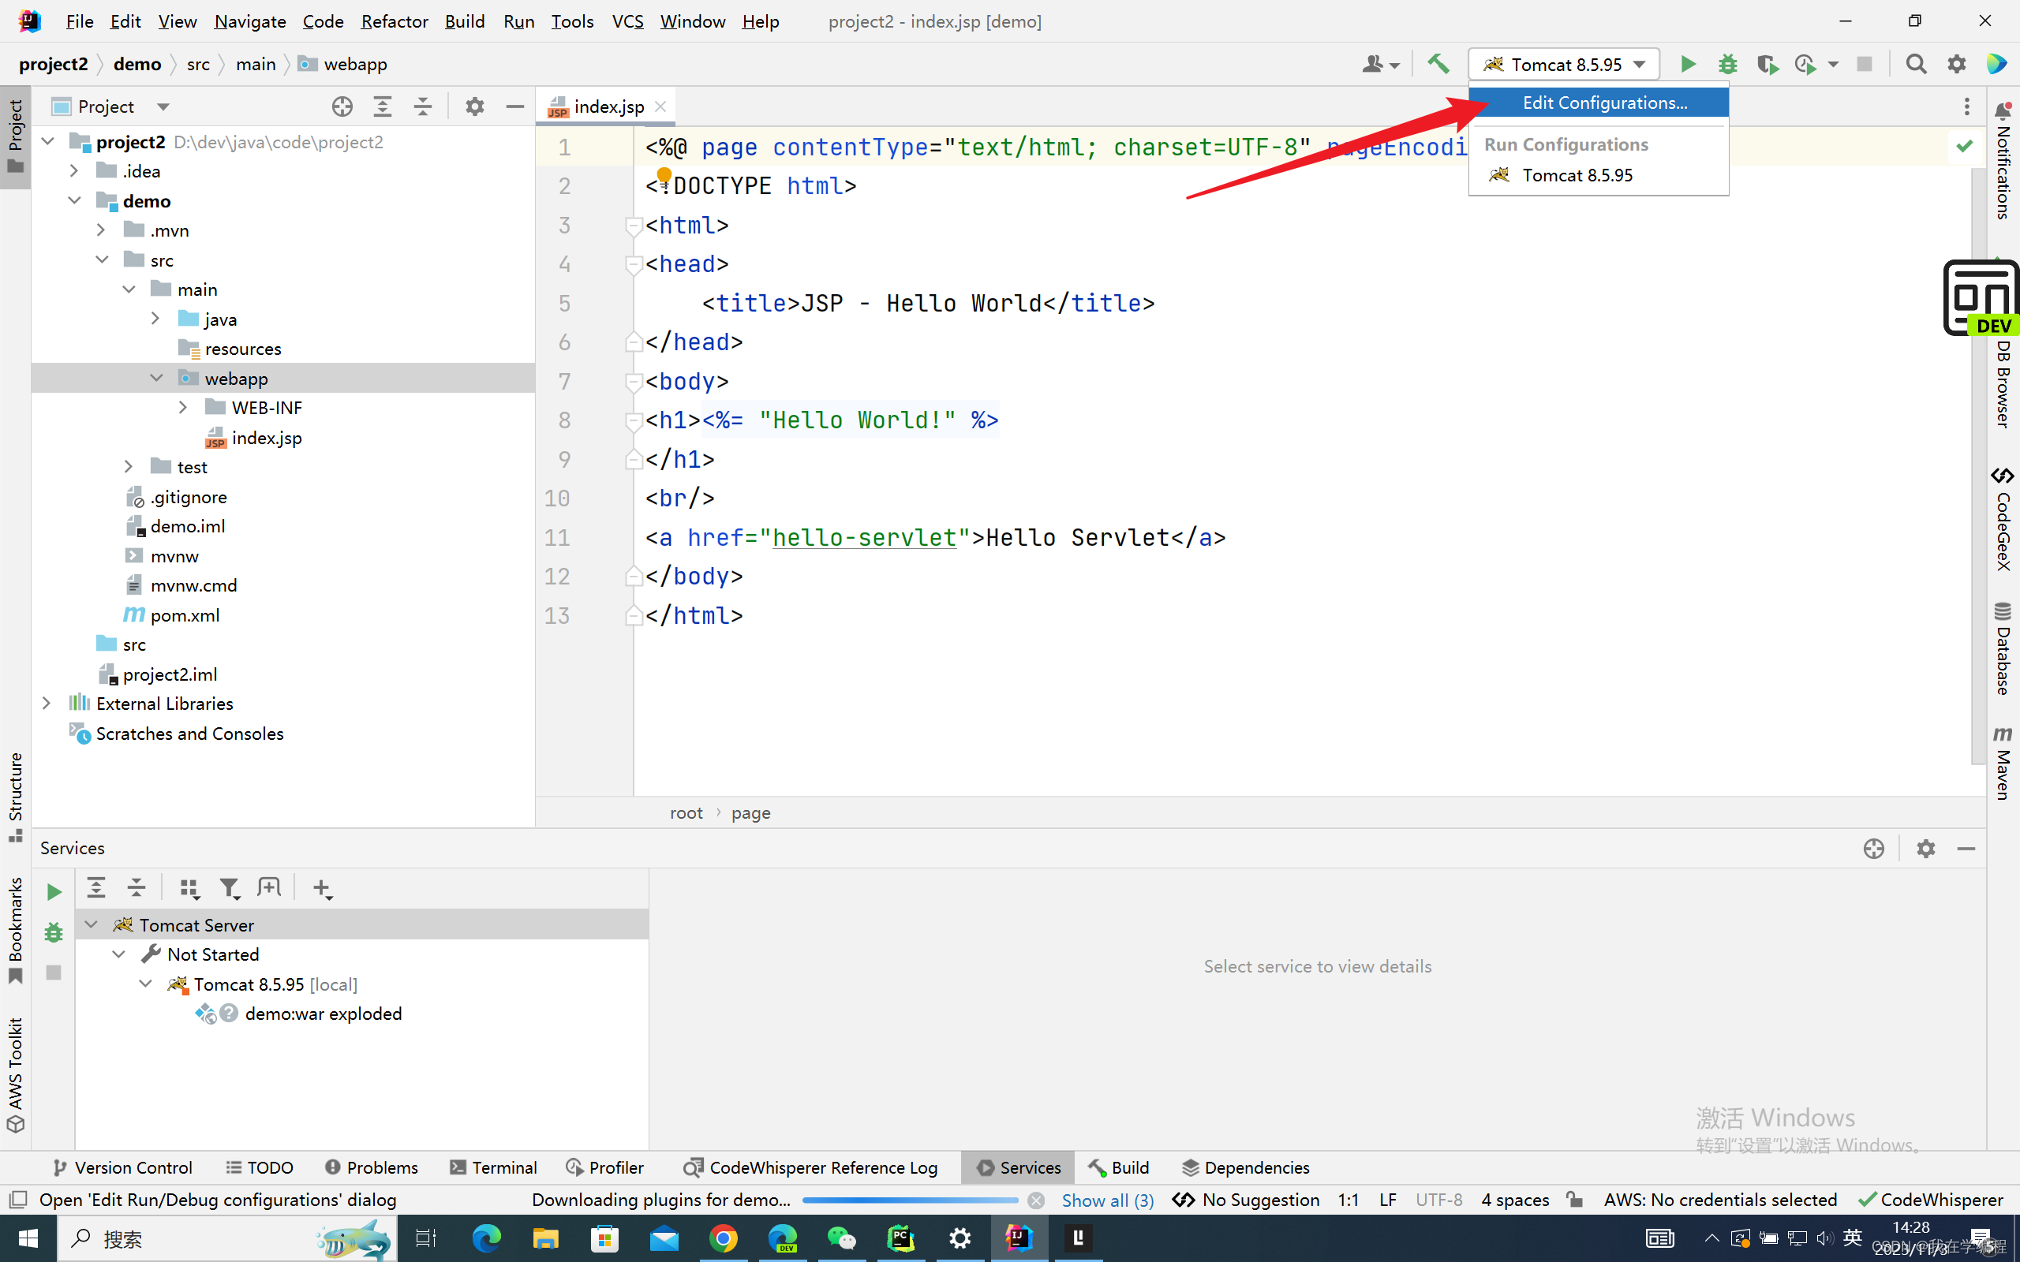Open the Filter icon in Services toolbar

pyautogui.click(x=229, y=889)
